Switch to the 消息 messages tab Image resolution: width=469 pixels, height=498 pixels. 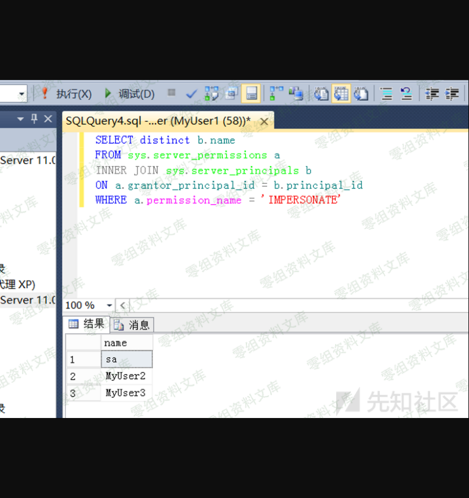pos(133,325)
